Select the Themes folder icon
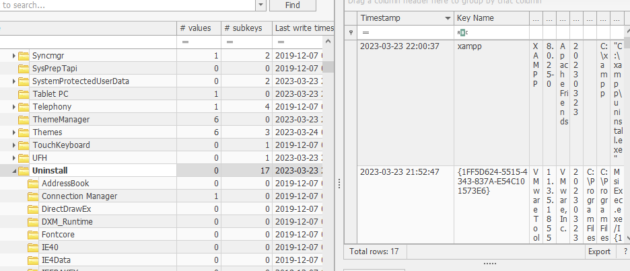The height and width of the screenshot is (271, 630). pos(24,132)
